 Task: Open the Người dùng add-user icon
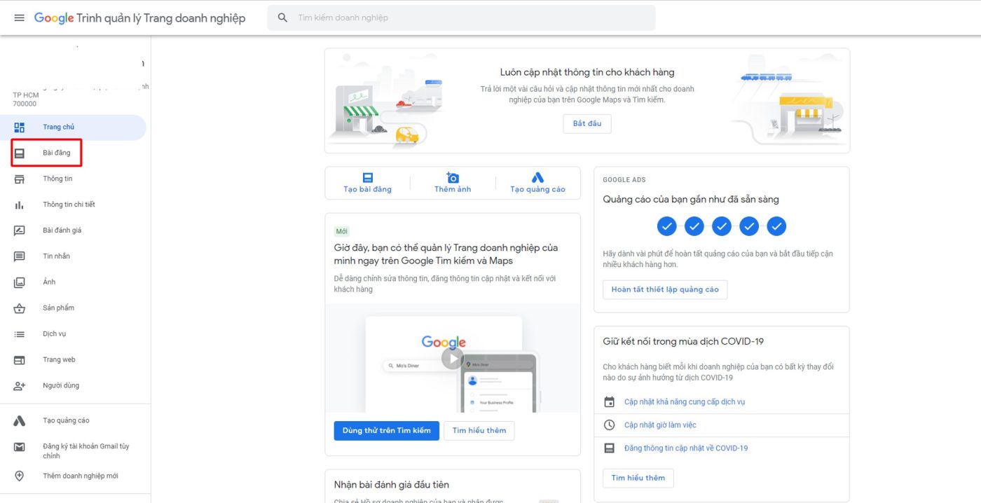(x=20, y=385)
